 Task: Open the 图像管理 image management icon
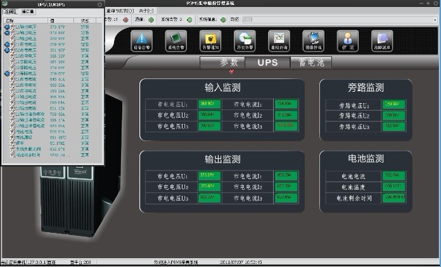click(313, 41)
